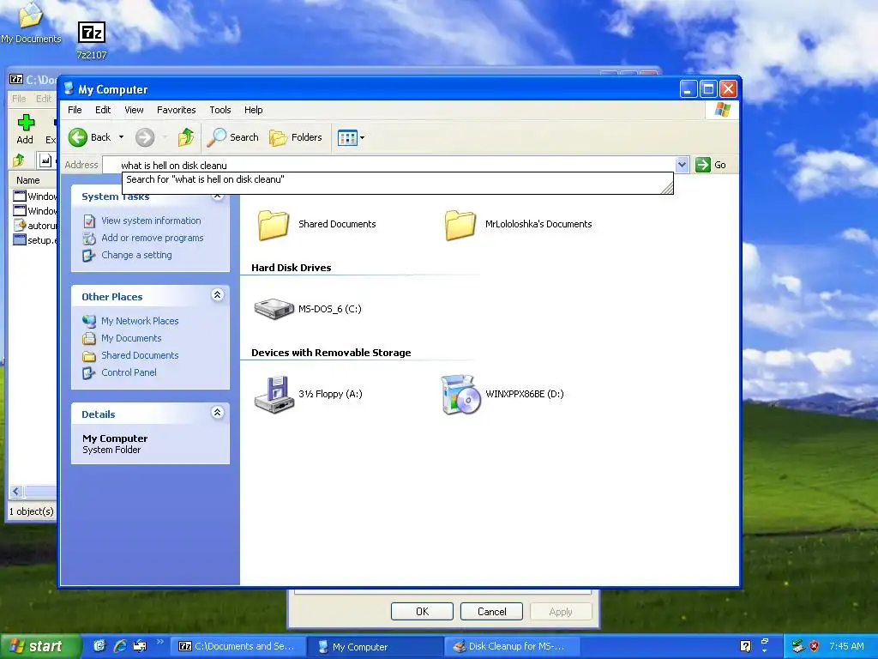Click the restore icon next to help tray icon
Image resolution: width=878 pixels, height=659 pixels.
click(764, 641)
